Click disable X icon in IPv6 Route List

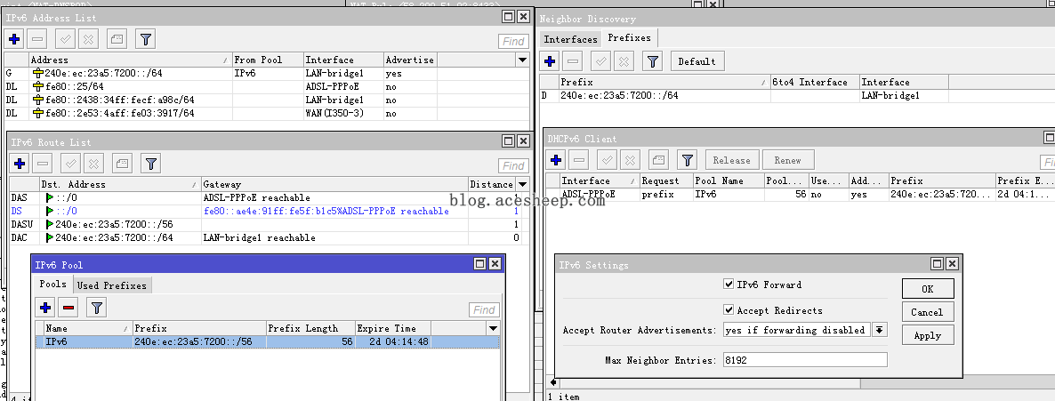coord(93,164)
